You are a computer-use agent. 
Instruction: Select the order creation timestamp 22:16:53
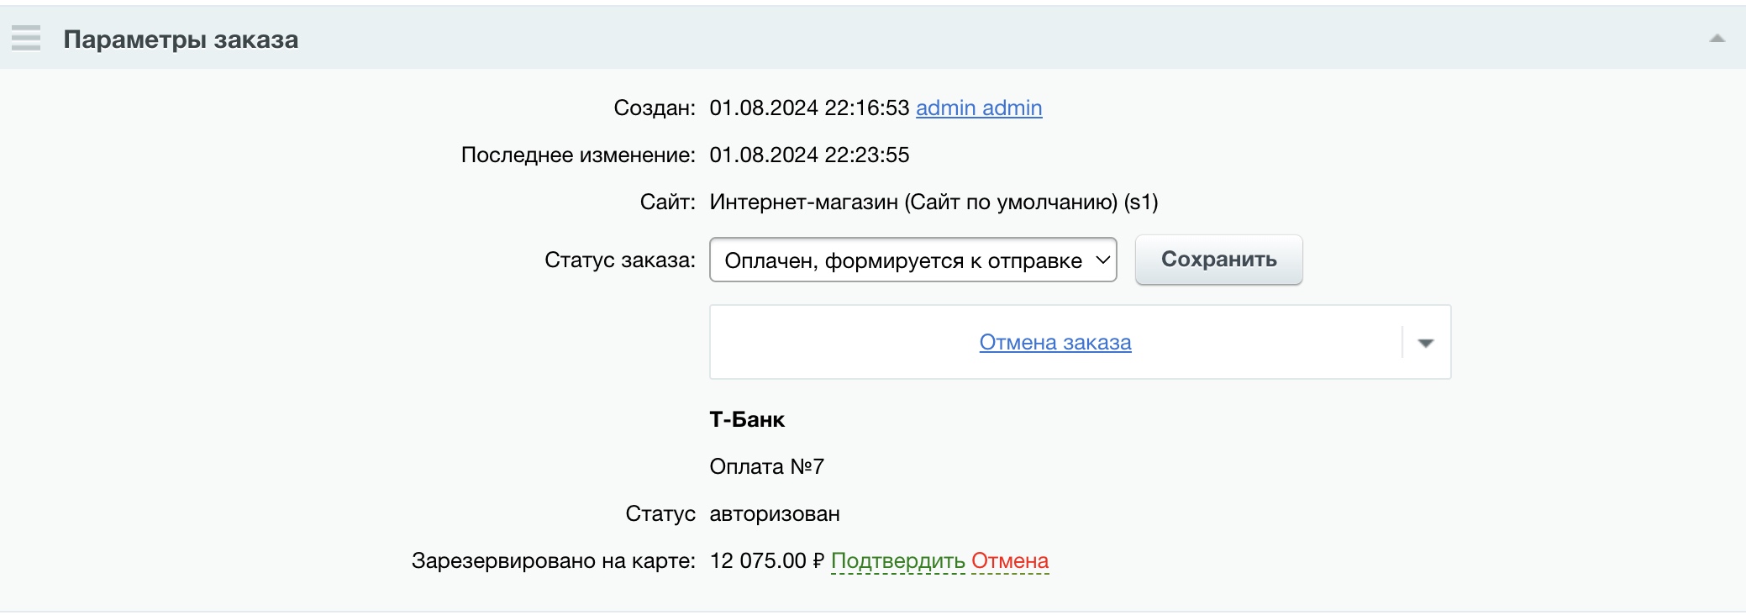[866, 108]
